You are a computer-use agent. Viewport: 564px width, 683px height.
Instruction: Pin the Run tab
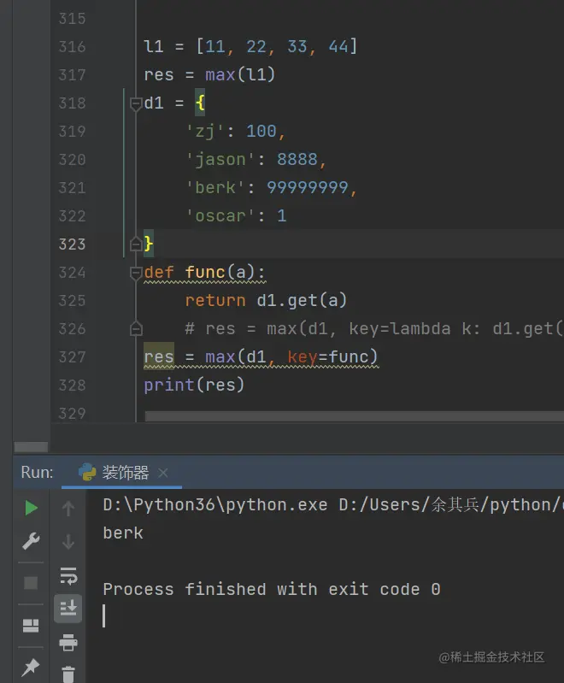pos(31,667)
